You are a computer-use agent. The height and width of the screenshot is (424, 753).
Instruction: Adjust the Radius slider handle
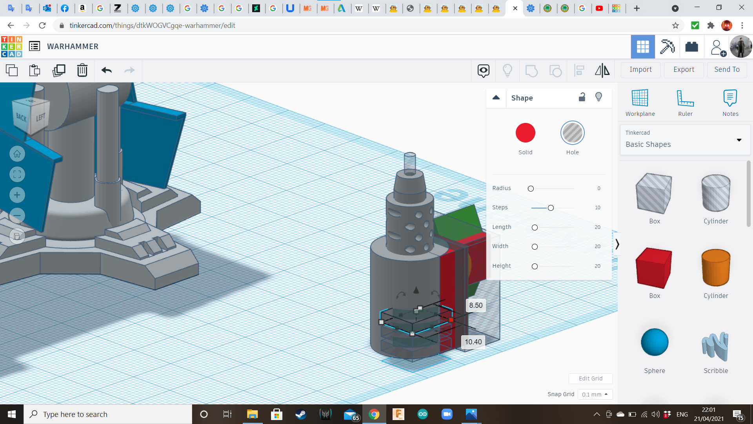[531, 189]
